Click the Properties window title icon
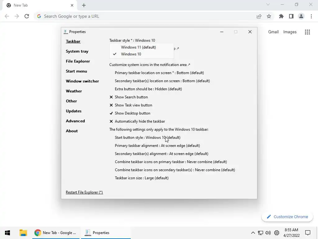The width and height of the screenshot is (318, 239). [x=66, y=32]
